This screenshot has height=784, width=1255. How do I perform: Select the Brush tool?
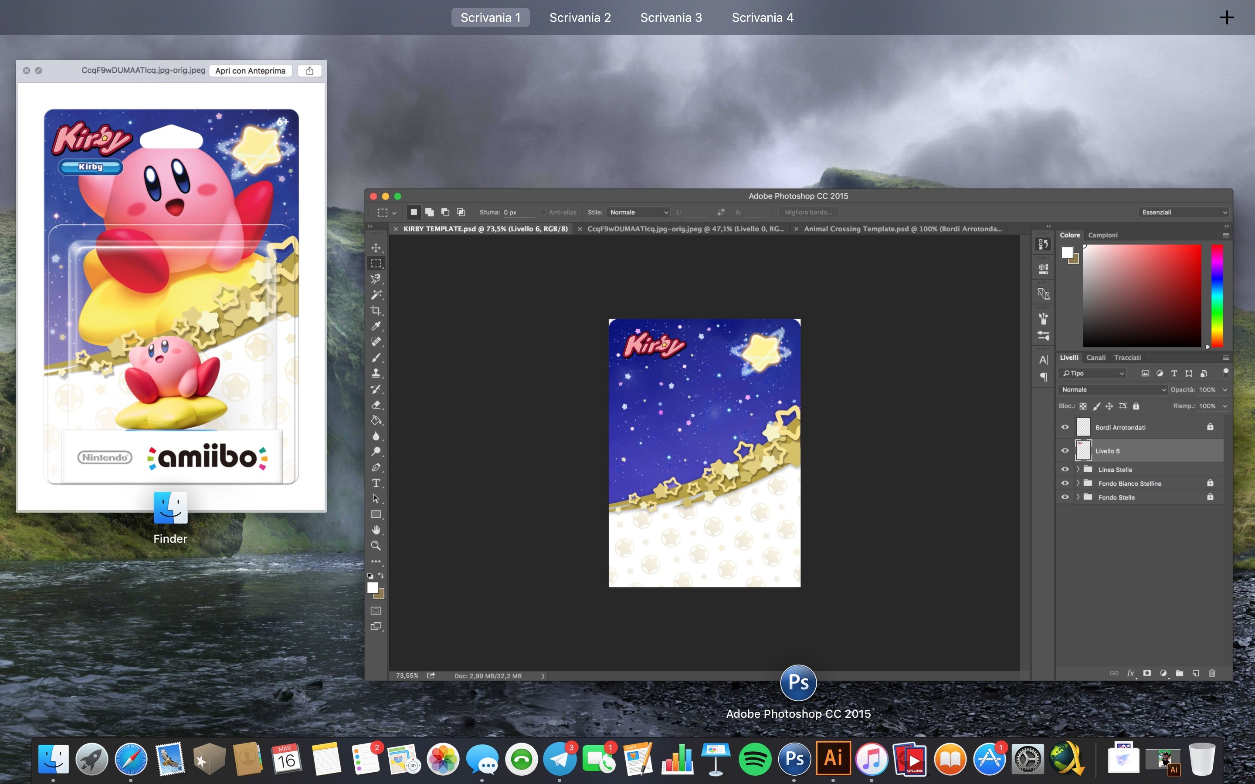376,358
